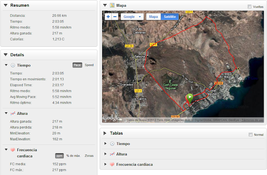
Task: Click the Ritmo óptimo value 4:34 min/km
Action: tap(62, 103)
